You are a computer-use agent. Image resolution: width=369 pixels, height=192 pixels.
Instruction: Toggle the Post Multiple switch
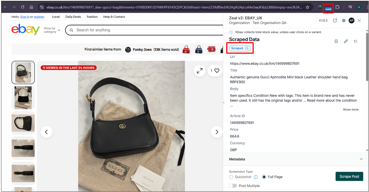click(233, 186)
